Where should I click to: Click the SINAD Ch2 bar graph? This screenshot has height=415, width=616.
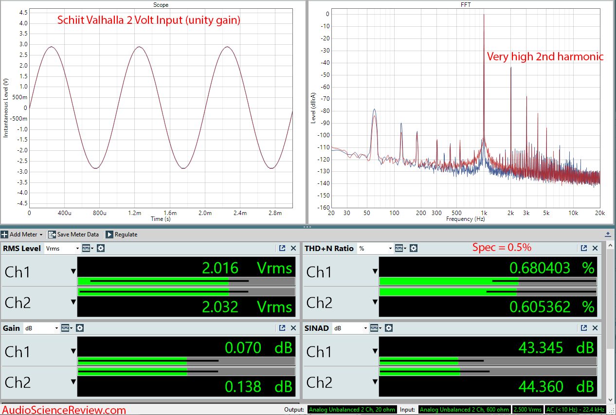click(488, 371)
